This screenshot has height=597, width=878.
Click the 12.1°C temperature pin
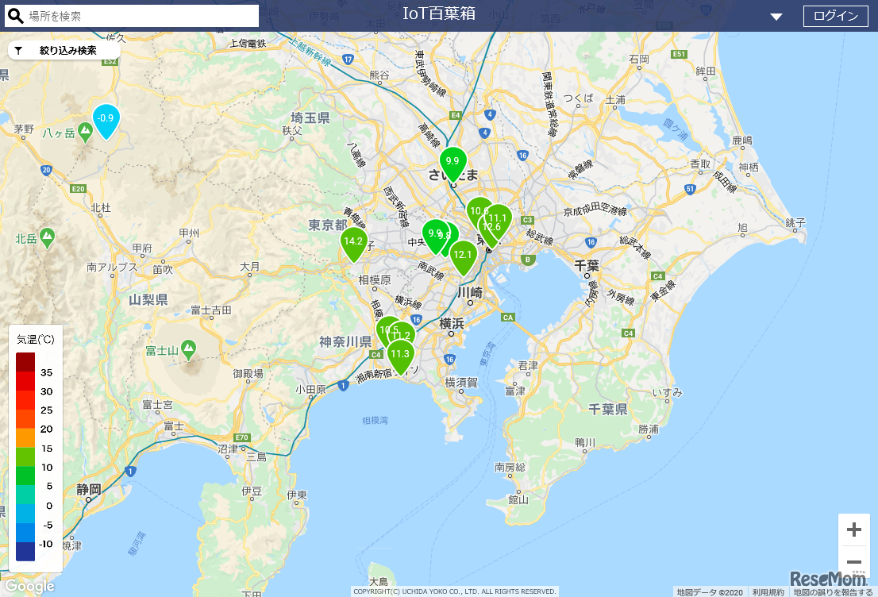coord(464,256)
